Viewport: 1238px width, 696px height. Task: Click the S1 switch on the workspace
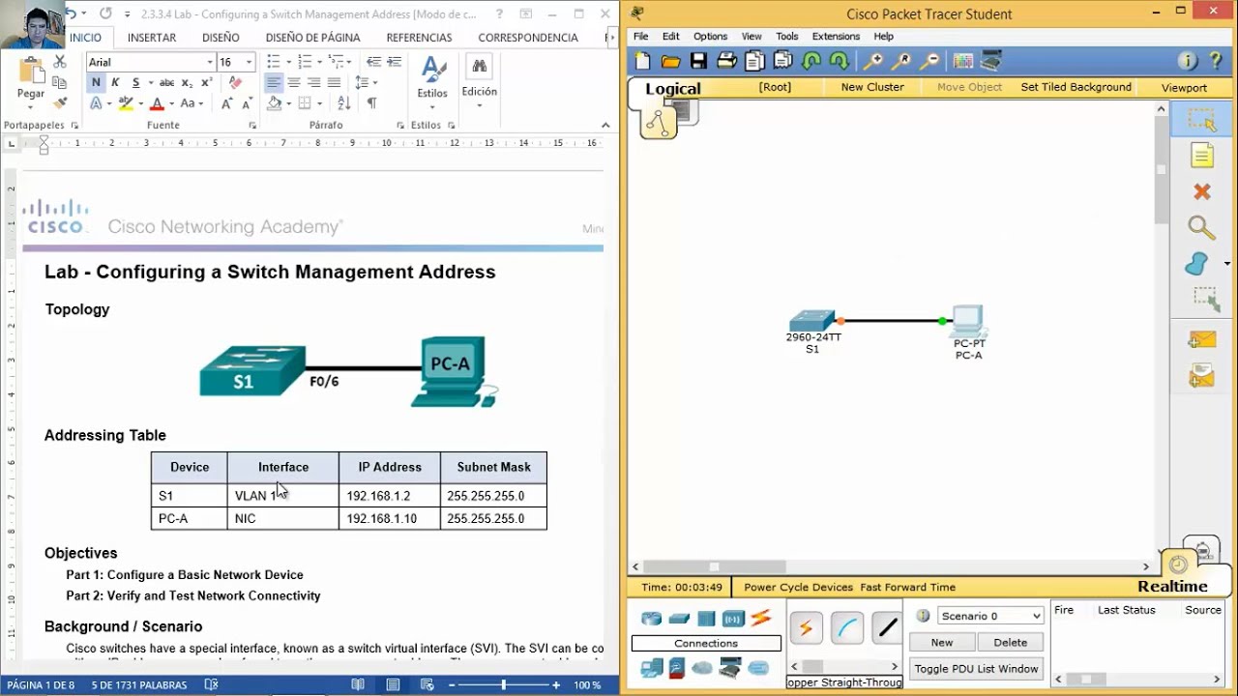[812, 321]
